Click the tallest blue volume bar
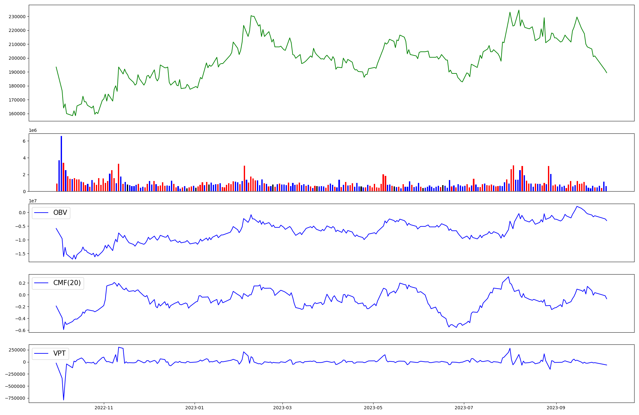This screenshot has width=639, height=415. click(x=61, y=163)
